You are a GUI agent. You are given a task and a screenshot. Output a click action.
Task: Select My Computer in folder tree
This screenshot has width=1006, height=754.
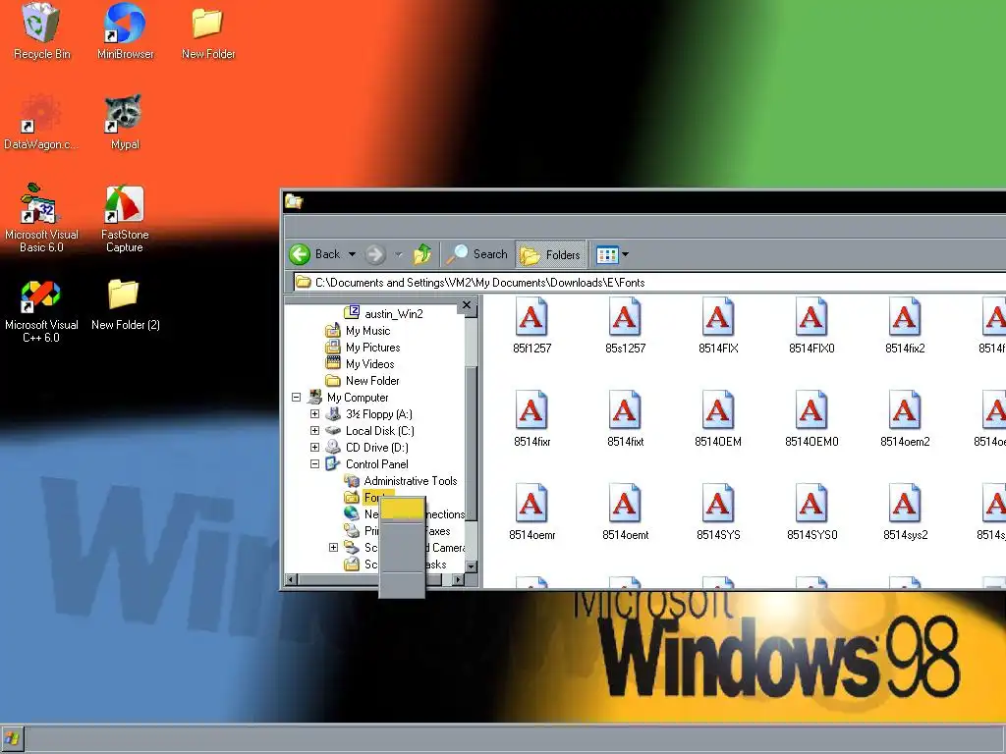(348, 398)
